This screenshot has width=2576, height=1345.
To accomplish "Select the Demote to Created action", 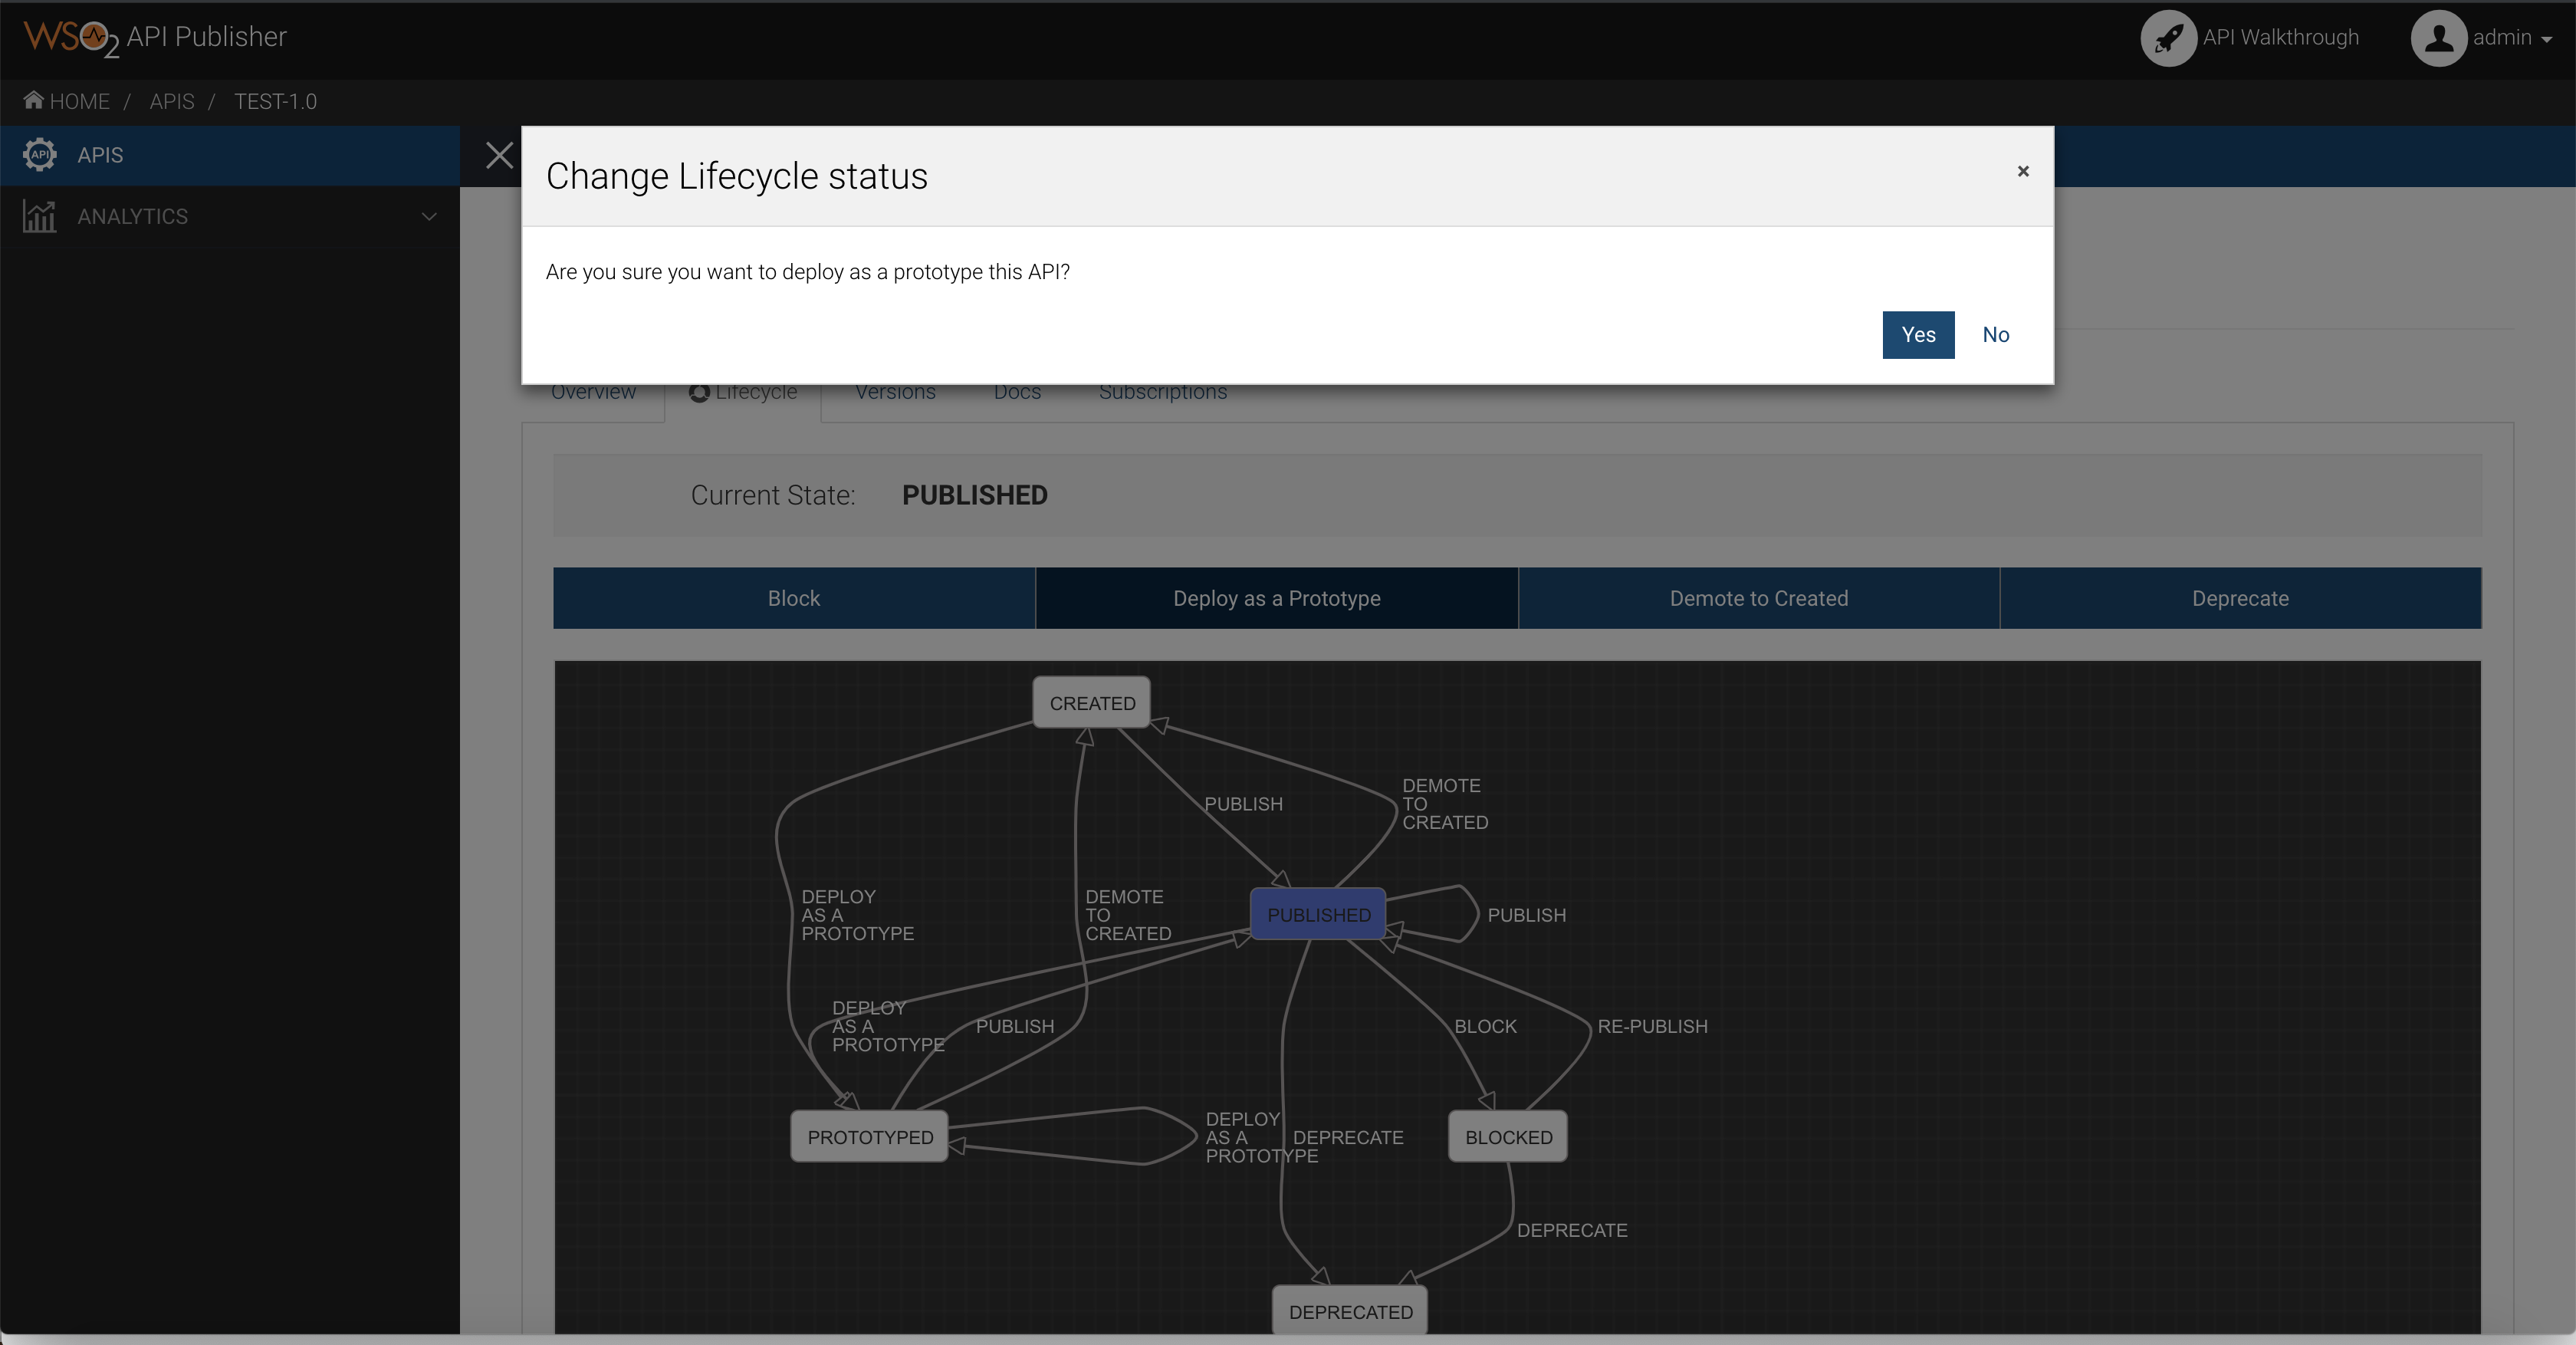I will (1759, 598).
